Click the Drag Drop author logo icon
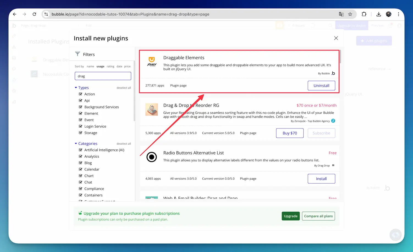Screen dimensions: 413x252 click(333, 165)
